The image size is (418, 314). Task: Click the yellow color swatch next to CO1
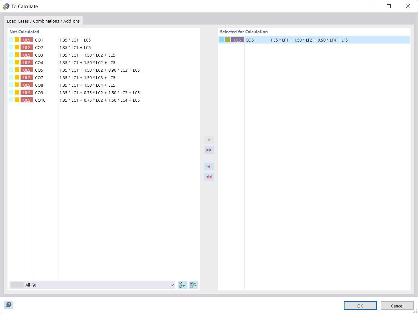coord(17,40)
